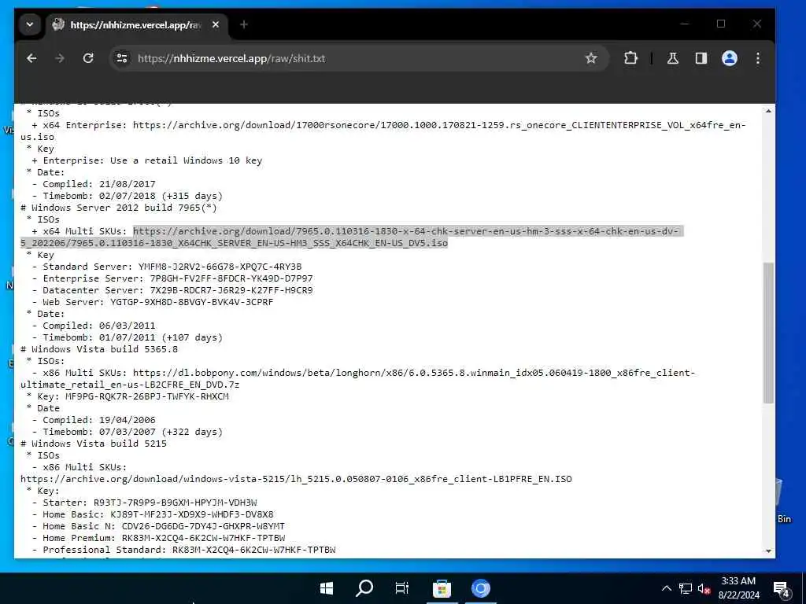Click the Home Basic N key CDV26 line
The image size is (806, 604).
tap(158, 526)
